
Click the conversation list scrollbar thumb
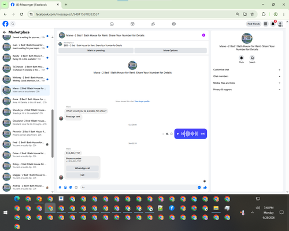(x=53, y=133)
